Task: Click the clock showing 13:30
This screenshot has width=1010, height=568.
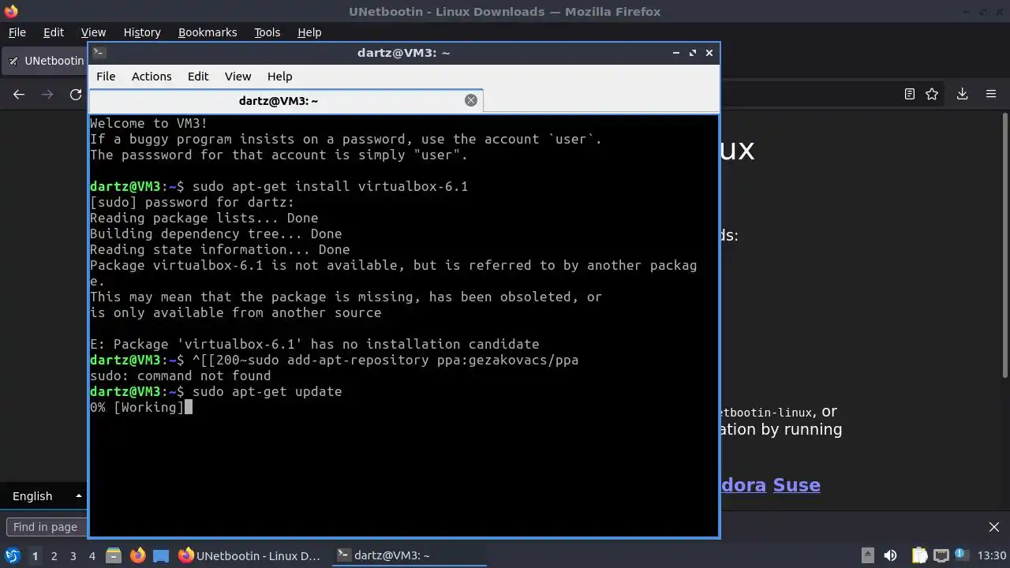Action: [x=992, y=555]
